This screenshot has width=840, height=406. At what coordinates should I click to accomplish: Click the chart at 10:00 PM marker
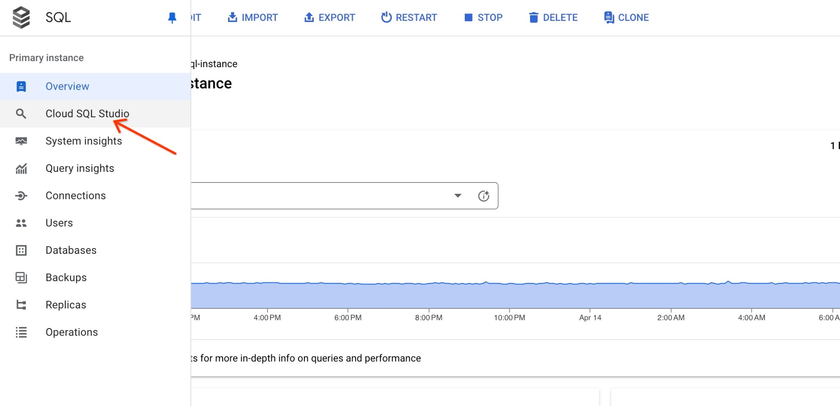point(509,295)
